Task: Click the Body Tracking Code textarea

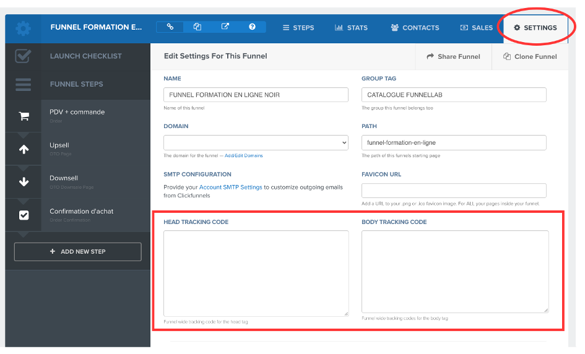Action: point(455,272)
